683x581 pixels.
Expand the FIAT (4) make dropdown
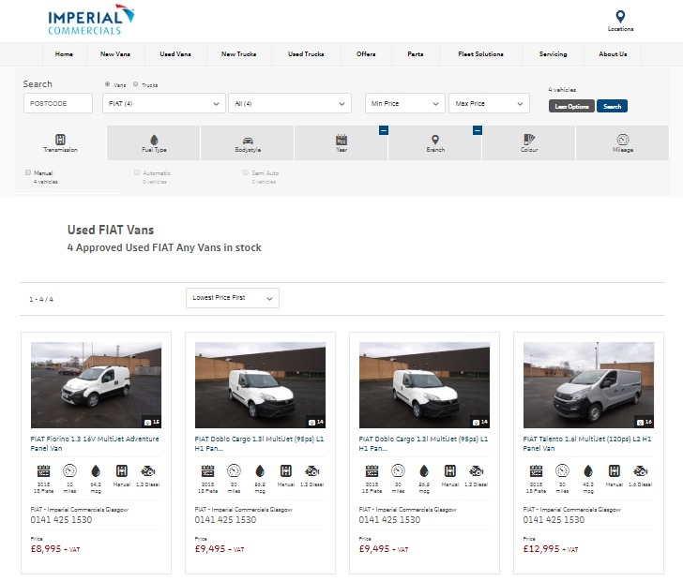click(x=163, y=103)
